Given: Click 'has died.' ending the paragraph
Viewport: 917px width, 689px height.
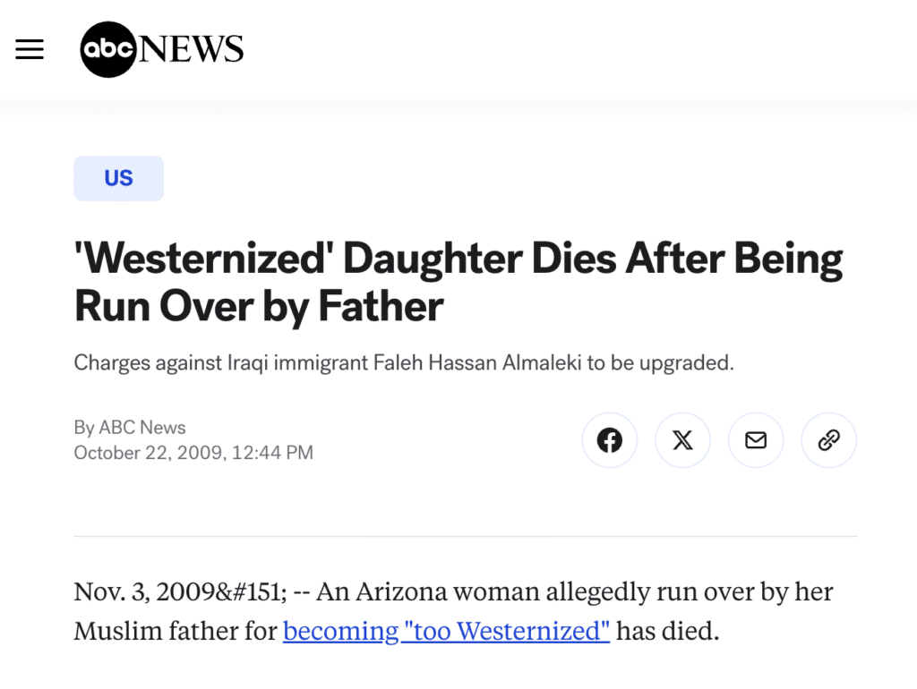Looking at the screenshot, I should click(x=668, y=631).
